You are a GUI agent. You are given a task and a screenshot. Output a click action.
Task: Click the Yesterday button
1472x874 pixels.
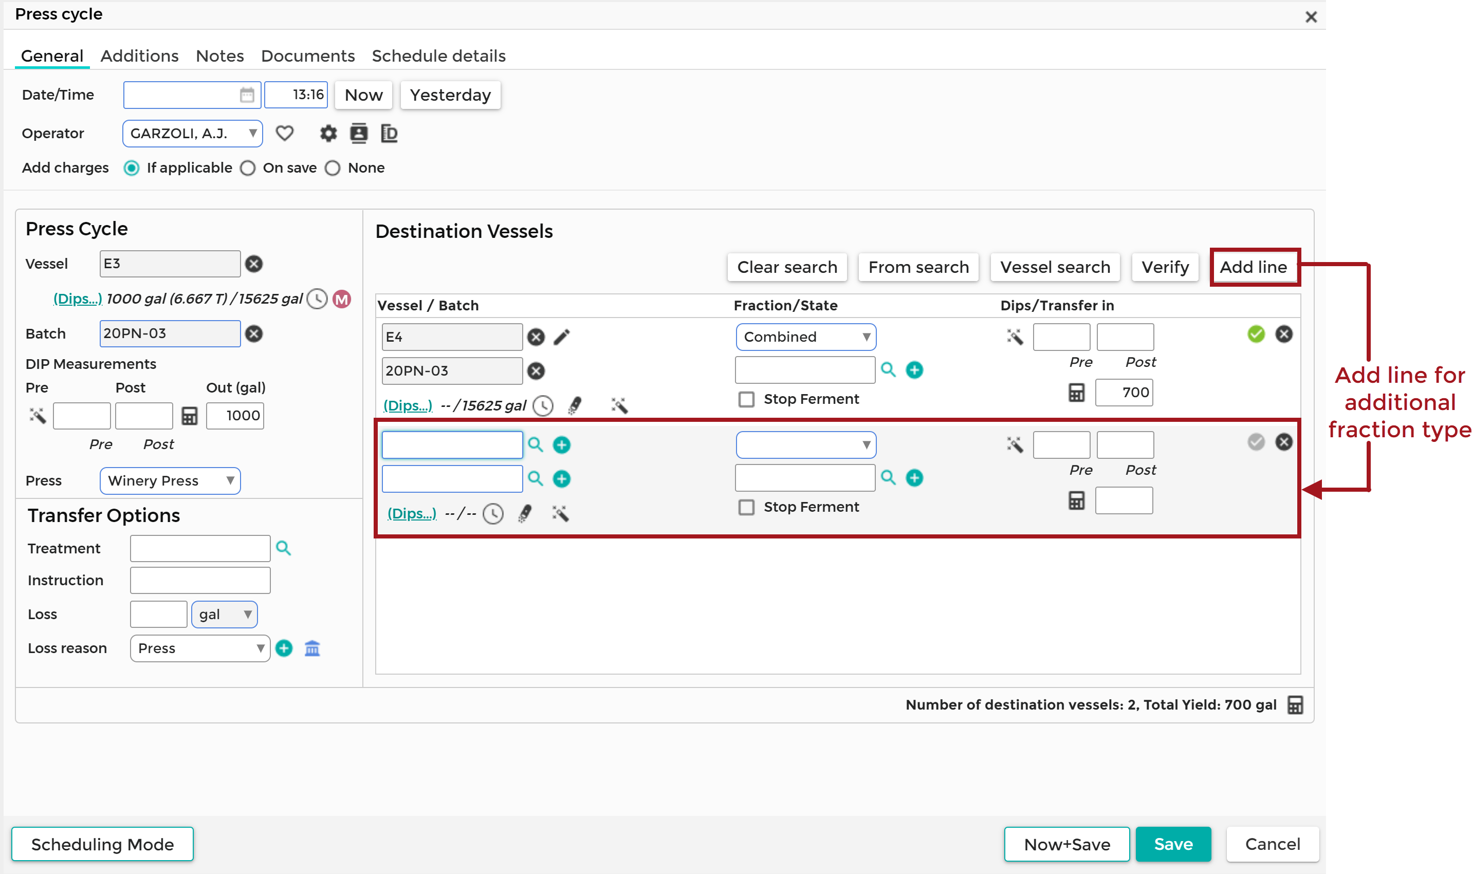pos(450,96)
